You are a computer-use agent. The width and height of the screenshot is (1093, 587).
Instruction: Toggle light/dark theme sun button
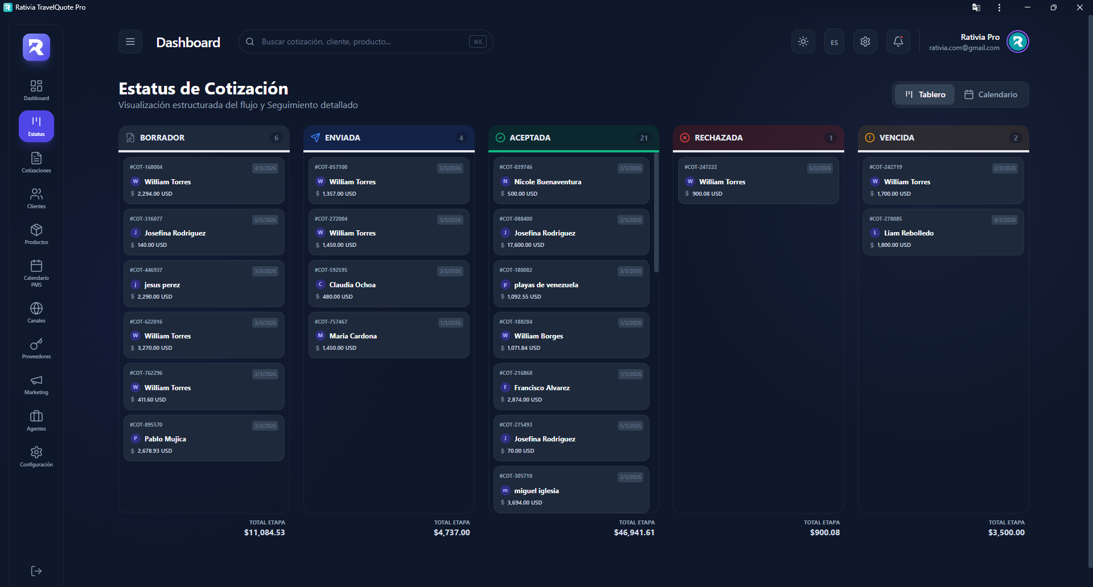[803, 42]
